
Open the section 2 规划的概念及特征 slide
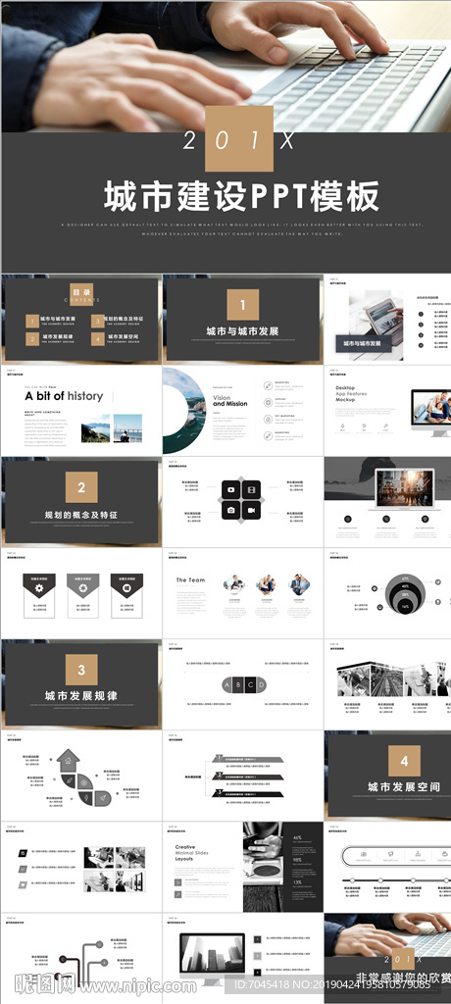click(x=80, y=501)
